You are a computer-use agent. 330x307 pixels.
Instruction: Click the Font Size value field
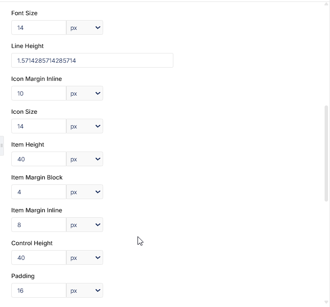tap(39, 27)
